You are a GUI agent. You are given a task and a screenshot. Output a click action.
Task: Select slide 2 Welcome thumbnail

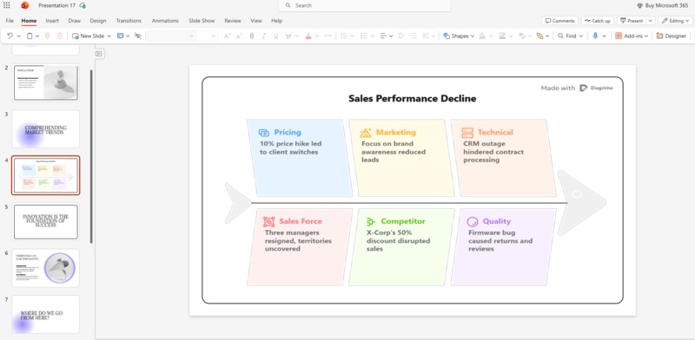(x=46, y=82)
